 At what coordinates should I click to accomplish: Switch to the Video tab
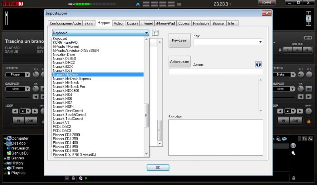point(118,23)
